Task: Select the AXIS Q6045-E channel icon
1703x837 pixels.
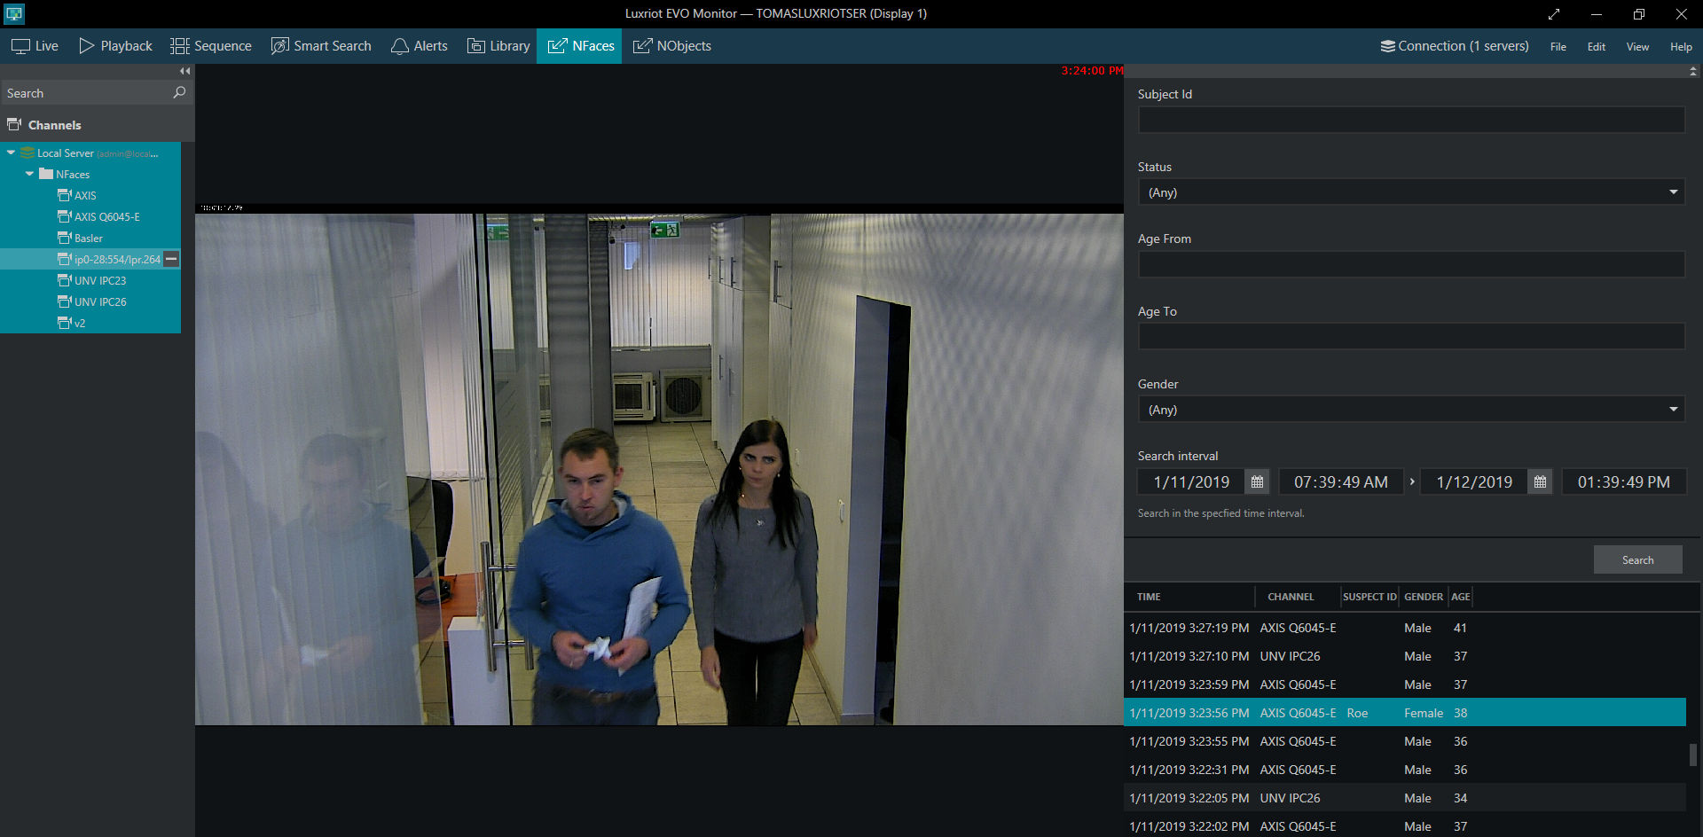Action: click(x=64, y=216)
